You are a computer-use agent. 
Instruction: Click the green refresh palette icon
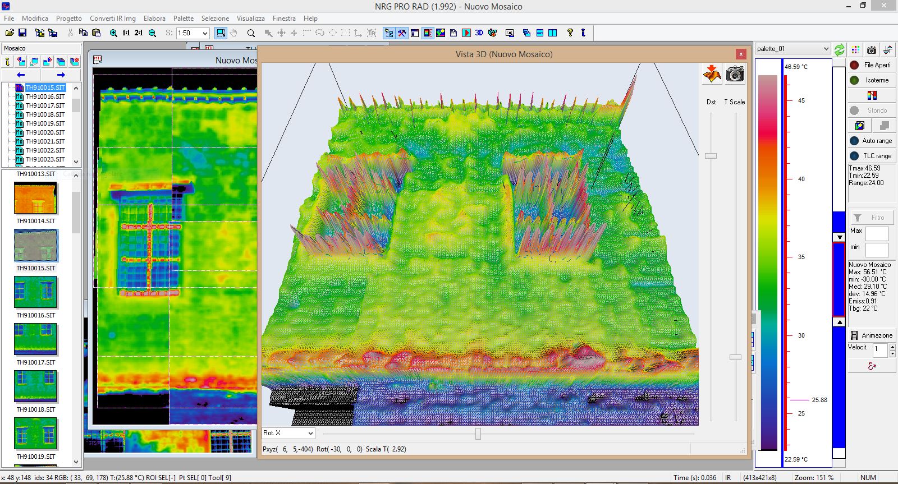click(x=840, y=49)
